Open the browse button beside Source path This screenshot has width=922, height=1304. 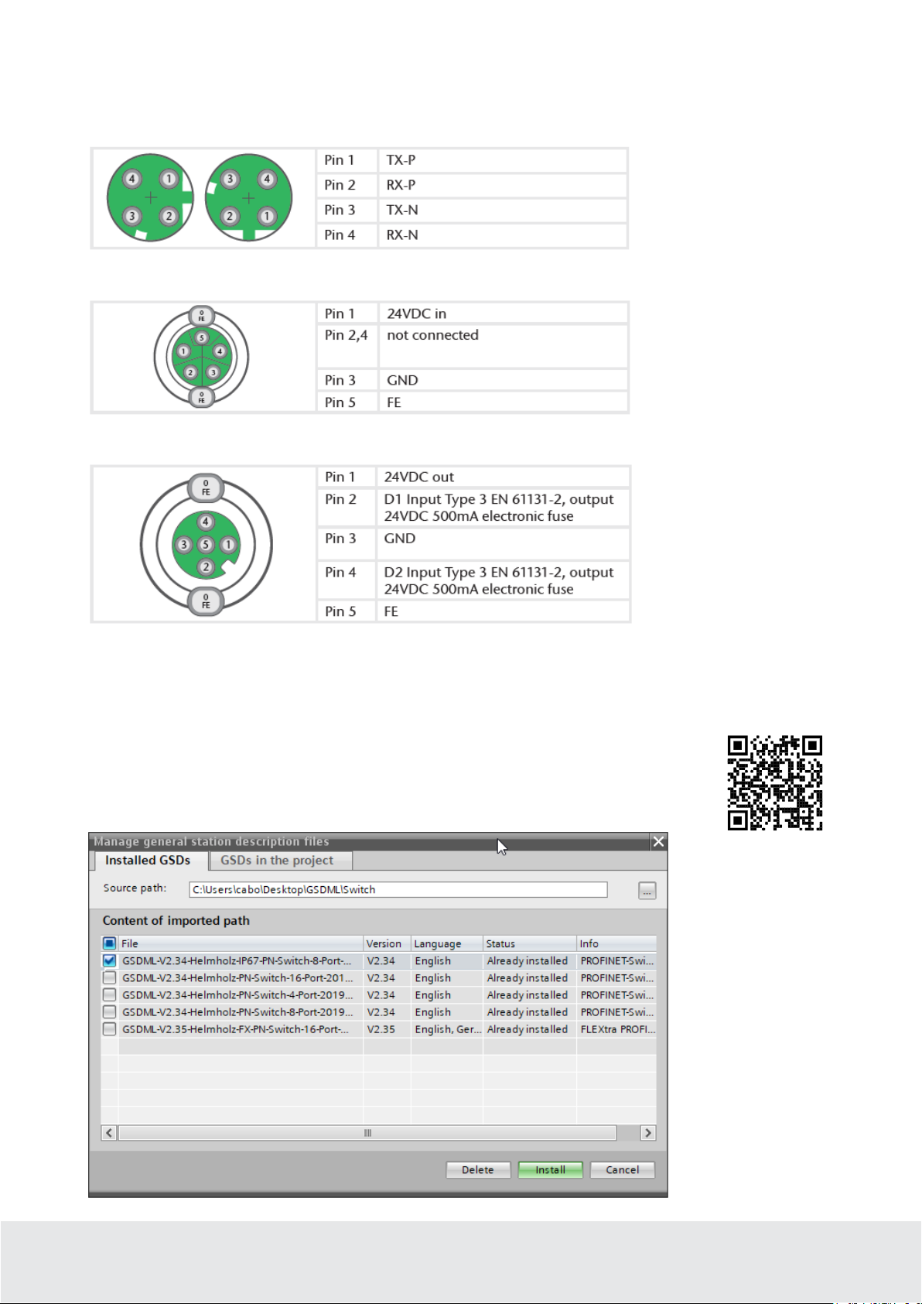647,891
